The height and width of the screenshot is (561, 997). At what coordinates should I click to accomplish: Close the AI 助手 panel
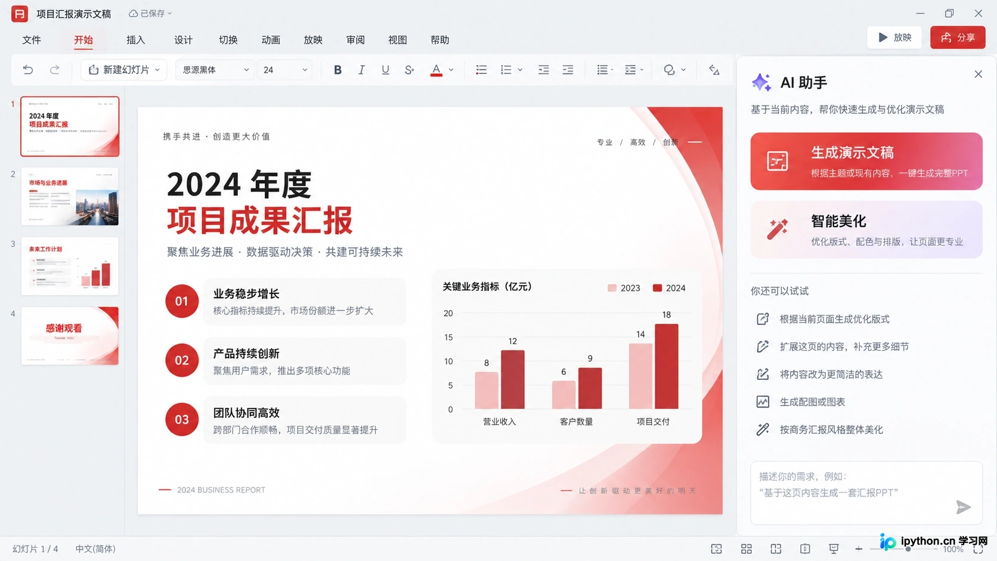click(979, 74)
